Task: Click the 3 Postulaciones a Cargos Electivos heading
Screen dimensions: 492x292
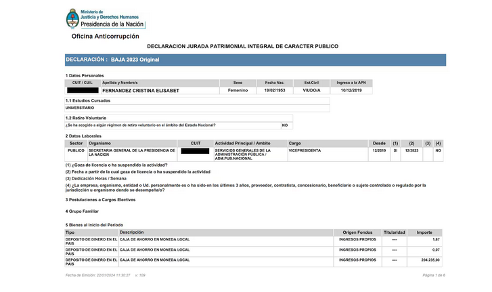Action: pyautogui.click(x=100, y=199)
